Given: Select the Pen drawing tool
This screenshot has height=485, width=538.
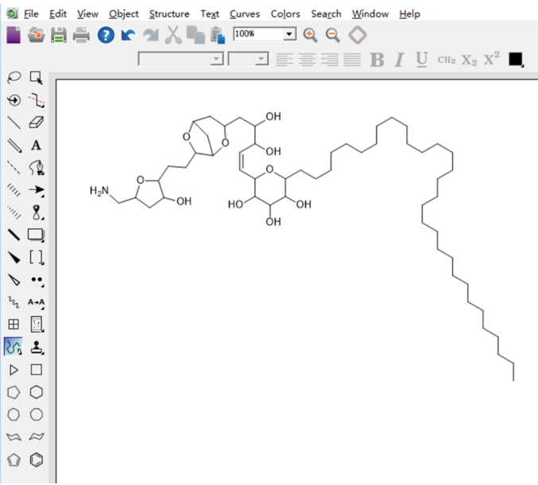Looking at the screenshot, I should tap(36, 168).
